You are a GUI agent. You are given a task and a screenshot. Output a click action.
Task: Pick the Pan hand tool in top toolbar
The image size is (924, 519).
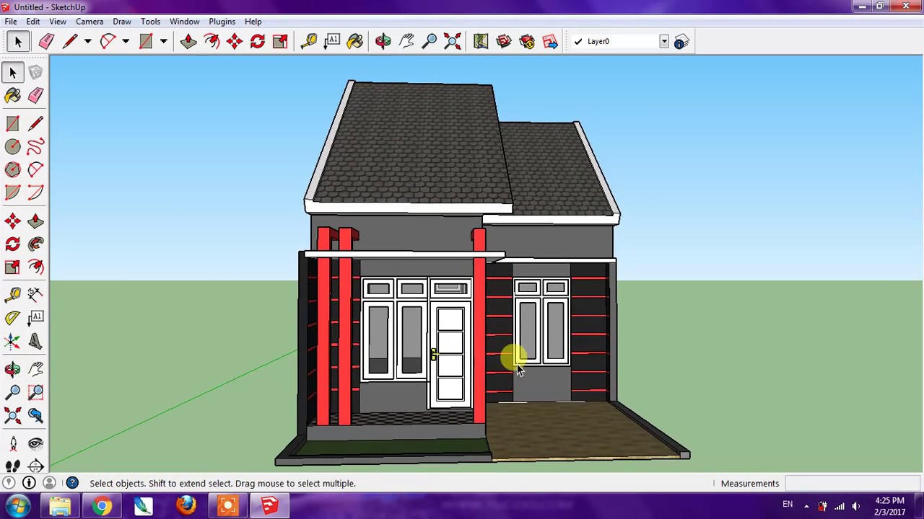click(406, 41)
